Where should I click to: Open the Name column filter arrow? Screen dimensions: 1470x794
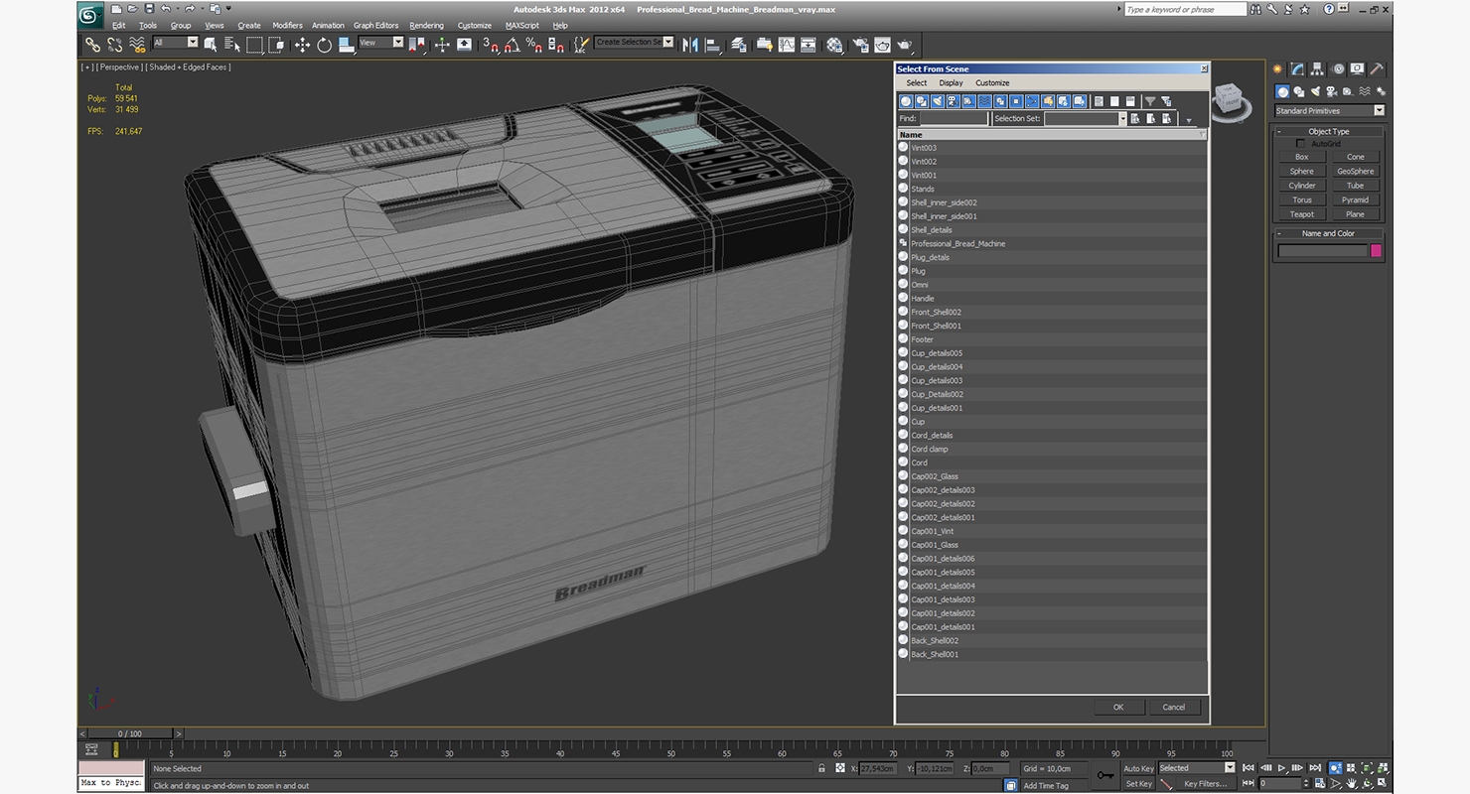click(1202, 134)
